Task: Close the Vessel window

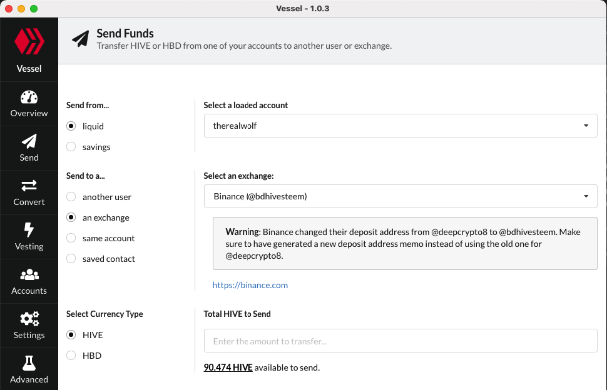Action: (9, 9)
